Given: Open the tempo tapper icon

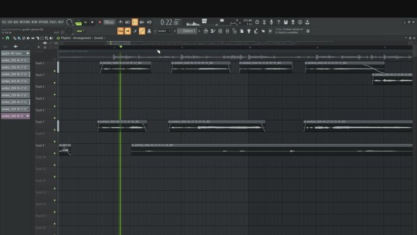Looking at the screenshot, I should coord(256,31).
